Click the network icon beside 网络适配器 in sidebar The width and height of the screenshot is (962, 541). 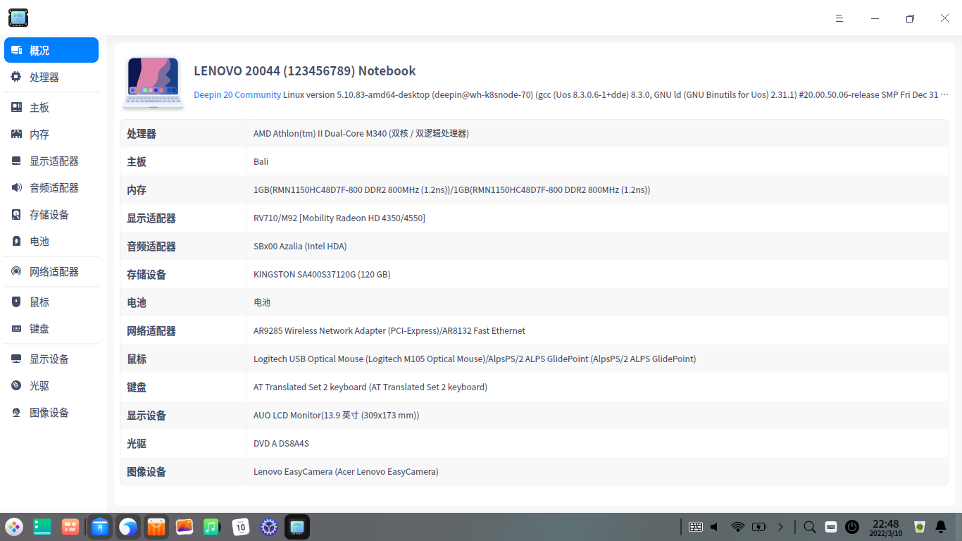tap(16, 272)
